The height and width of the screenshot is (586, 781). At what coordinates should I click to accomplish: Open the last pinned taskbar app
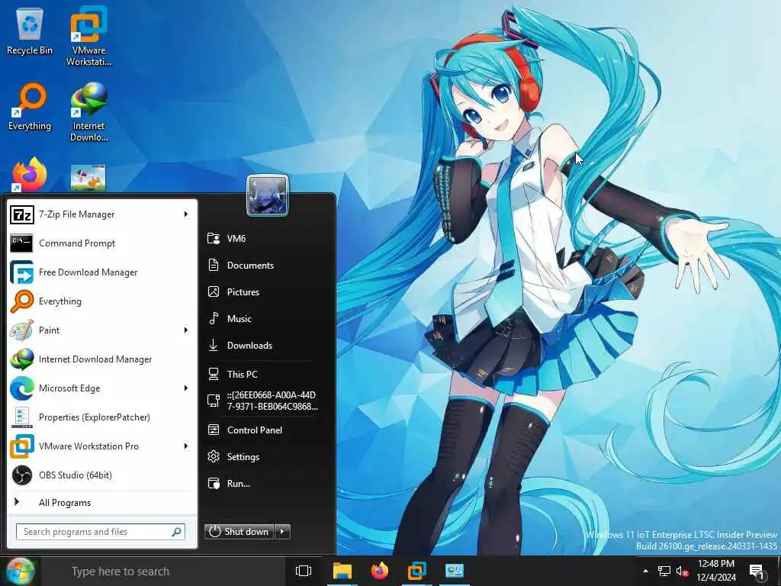[x=455, y=571]
